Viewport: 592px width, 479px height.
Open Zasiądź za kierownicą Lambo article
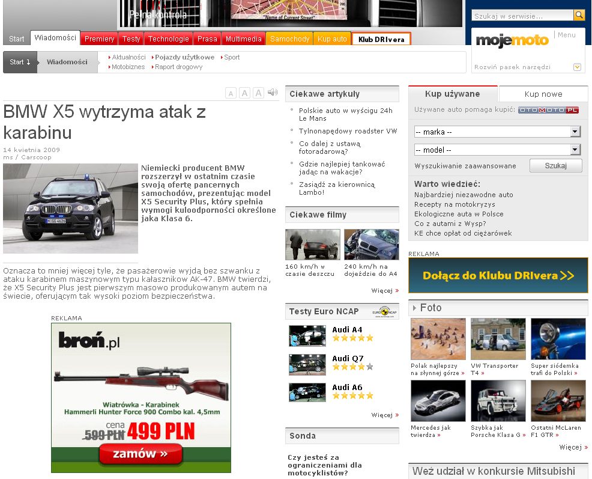(337, 188)
